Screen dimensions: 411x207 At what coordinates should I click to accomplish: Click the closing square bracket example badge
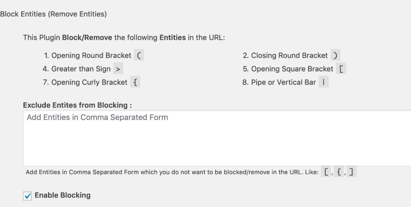tap(351, 172)
